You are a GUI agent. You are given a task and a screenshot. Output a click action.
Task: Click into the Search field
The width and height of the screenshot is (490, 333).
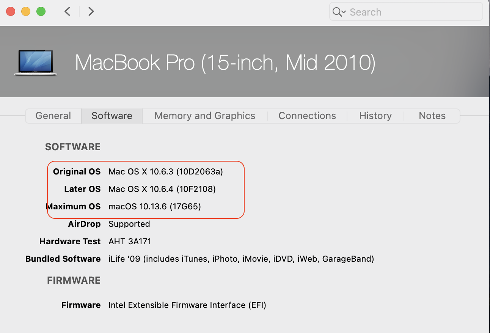point(406,12)
